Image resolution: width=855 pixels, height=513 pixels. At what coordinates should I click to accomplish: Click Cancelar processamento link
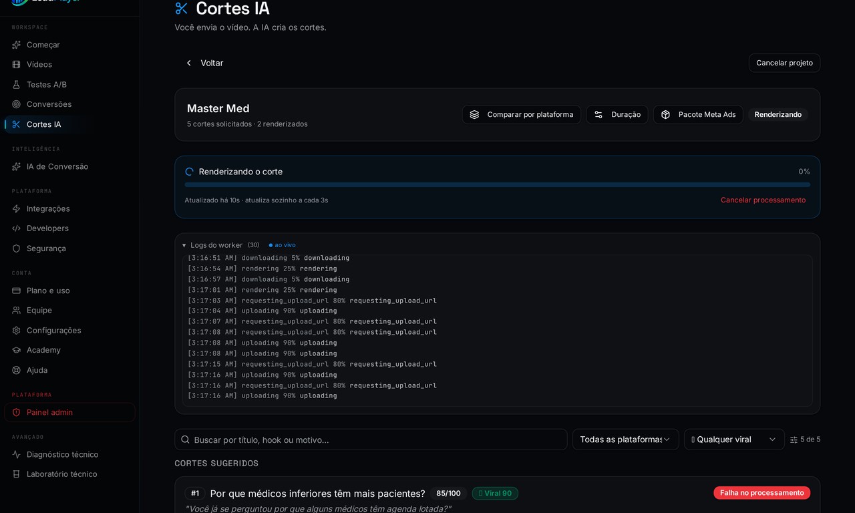tap(763, 200)
